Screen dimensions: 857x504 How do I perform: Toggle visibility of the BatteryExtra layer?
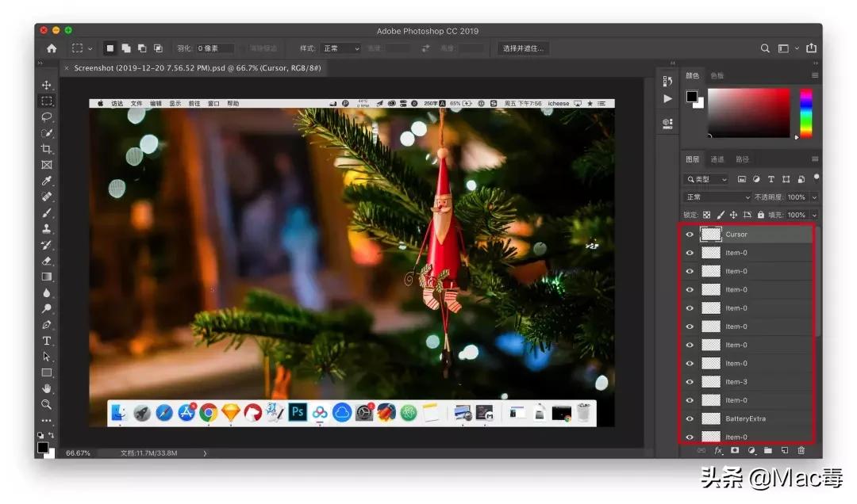point(690,418)
